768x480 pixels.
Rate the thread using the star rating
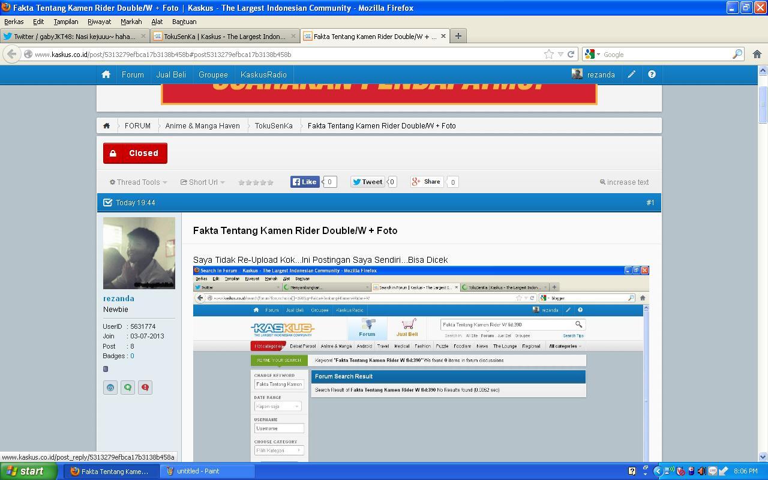tap(256, 182)
